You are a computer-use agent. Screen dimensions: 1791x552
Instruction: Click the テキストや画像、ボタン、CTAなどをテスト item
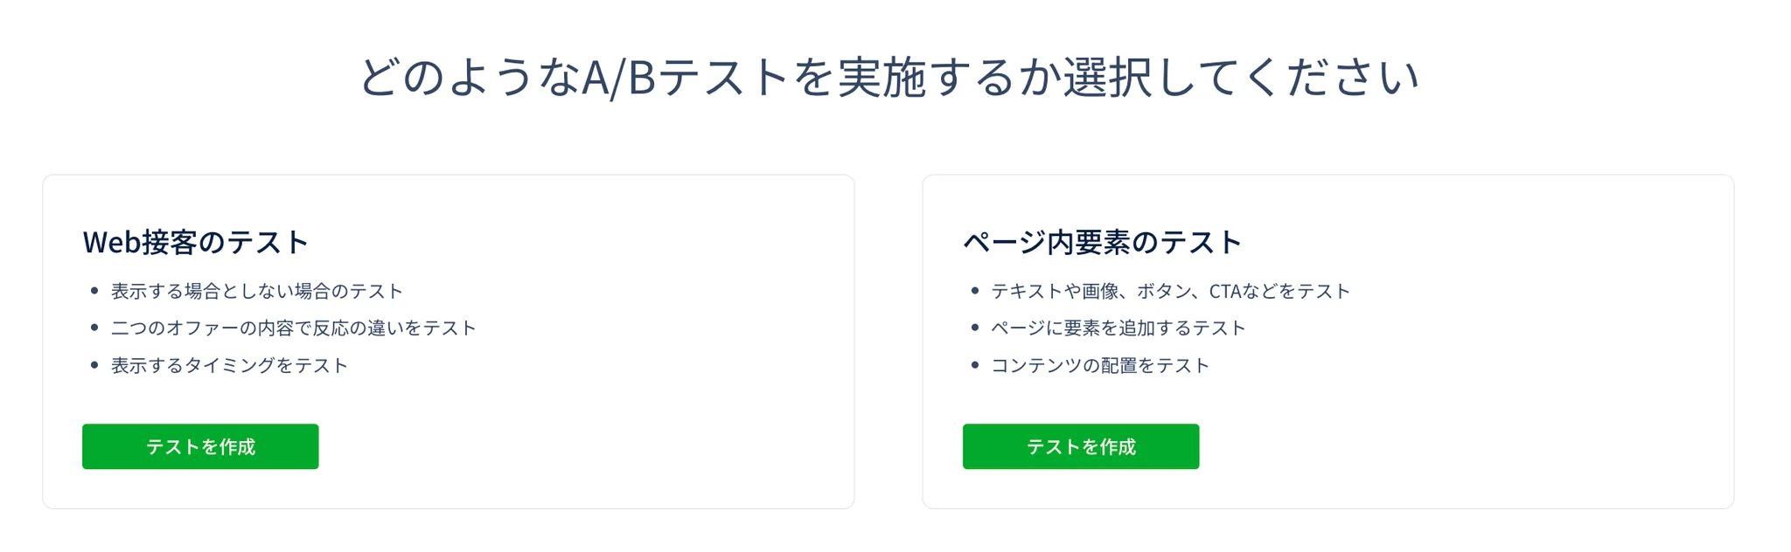(1170, 291)
